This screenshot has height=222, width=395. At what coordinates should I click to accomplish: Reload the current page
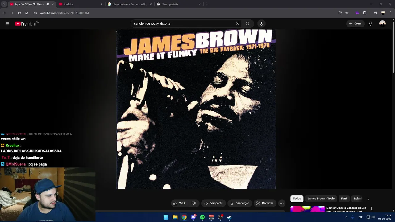click(19, 13)
